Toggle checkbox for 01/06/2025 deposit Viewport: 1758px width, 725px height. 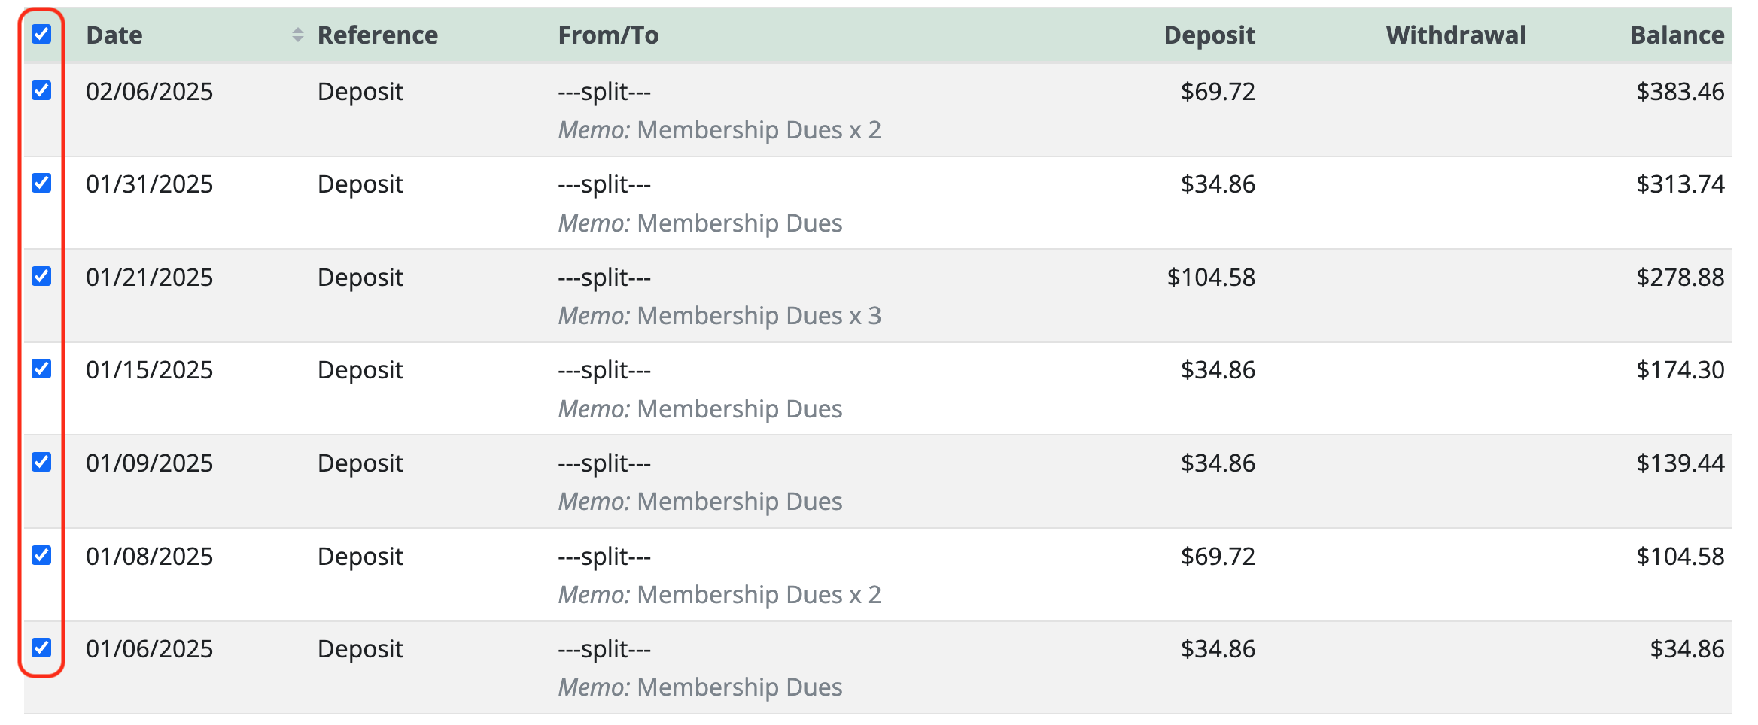click(41, 648)
